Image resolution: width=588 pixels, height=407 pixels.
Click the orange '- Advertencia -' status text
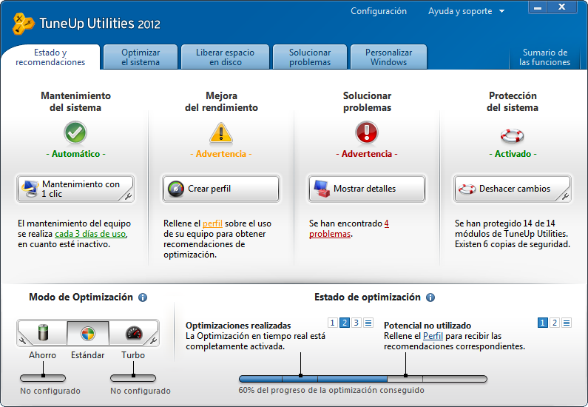point(221,154)
